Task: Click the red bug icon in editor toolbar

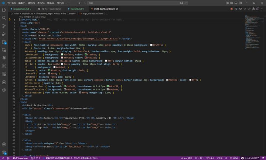Action: [232, 9]
